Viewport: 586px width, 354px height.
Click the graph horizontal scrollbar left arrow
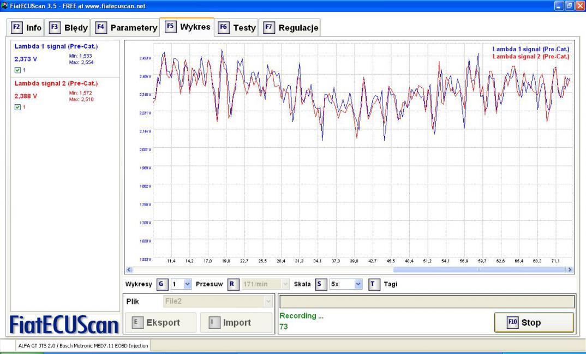coord(129,269)
